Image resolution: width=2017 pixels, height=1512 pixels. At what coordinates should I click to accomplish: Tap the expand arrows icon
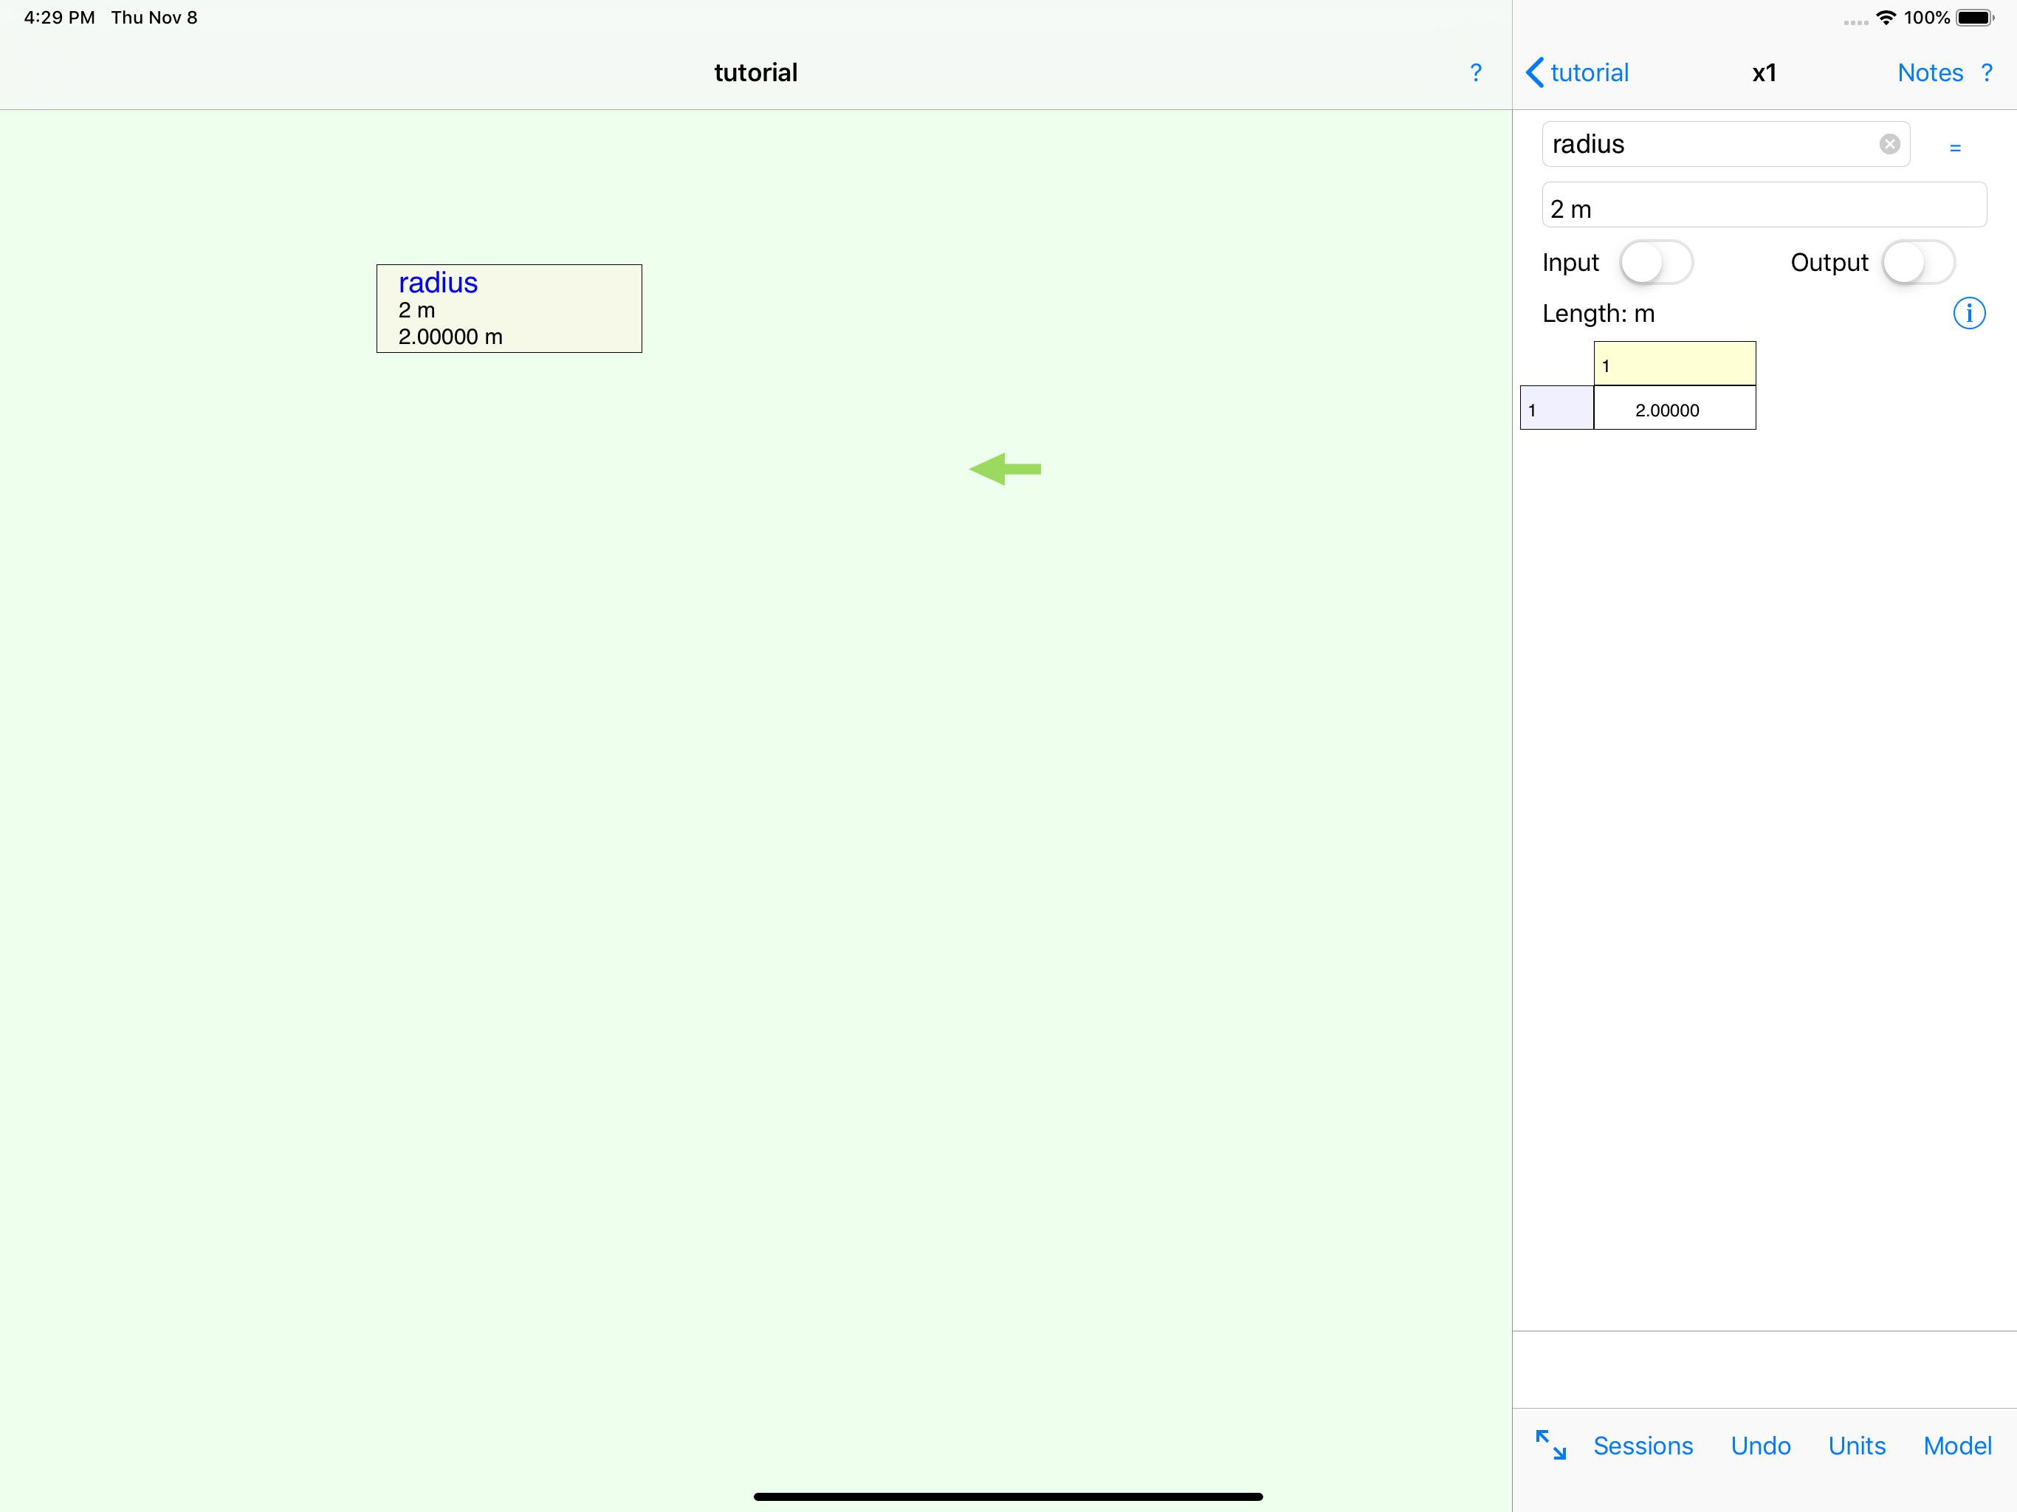tap(1550, 1446)
